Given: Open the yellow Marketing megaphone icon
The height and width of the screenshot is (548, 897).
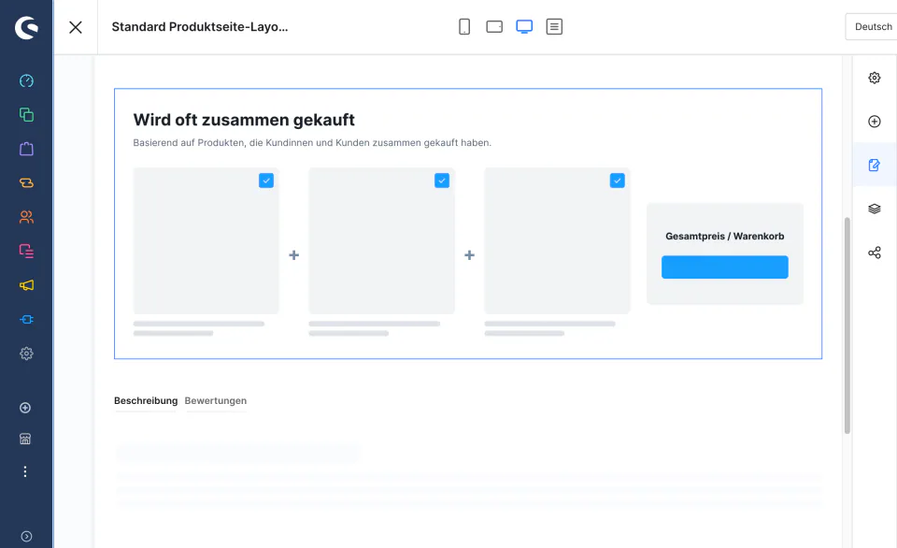Looking at the screenshot, I should 26,285.
